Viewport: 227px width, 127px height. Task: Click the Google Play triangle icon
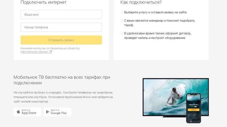click(x=48, y=112)
